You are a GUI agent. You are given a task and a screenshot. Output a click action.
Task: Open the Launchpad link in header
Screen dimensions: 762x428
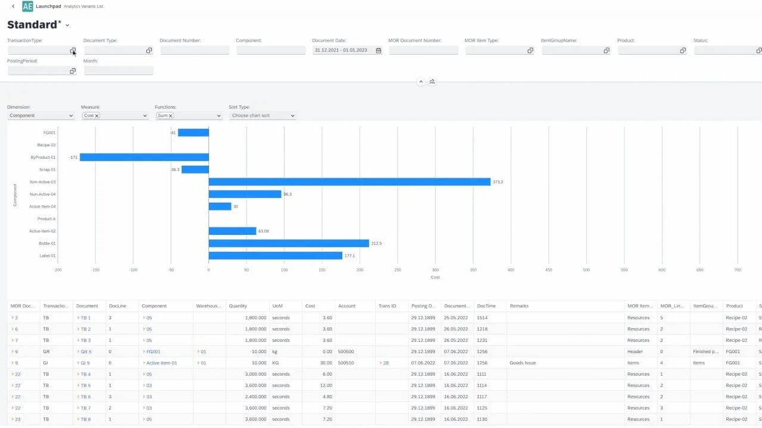(x=48, y=6)
